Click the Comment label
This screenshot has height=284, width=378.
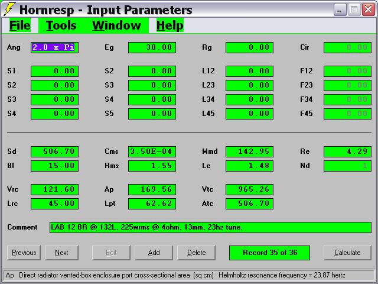[22, 227]
